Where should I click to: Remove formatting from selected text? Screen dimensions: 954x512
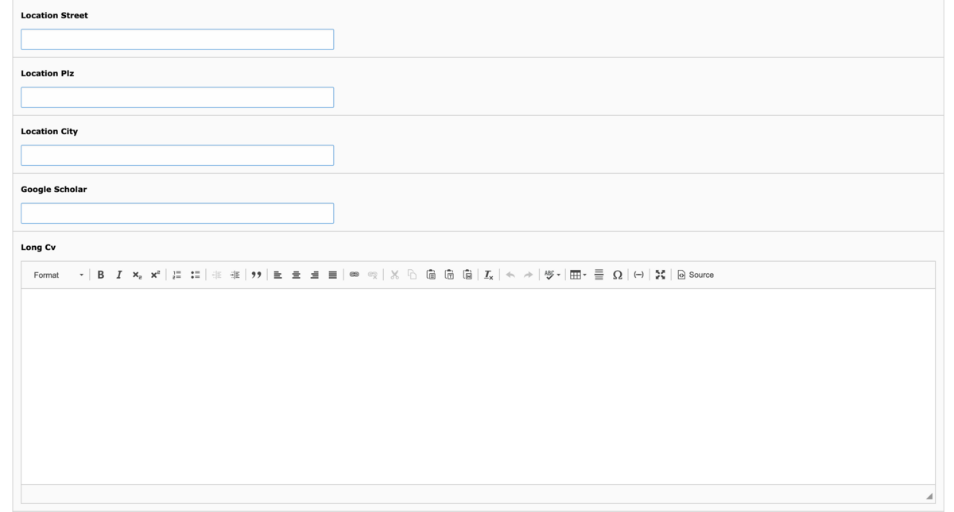point(490,275)
